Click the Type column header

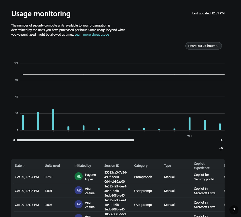[167, 166]
